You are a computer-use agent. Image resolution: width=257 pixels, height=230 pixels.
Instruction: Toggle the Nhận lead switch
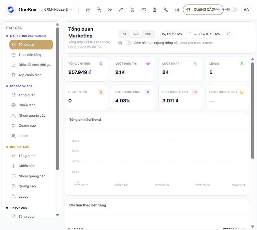click(234, 9)
